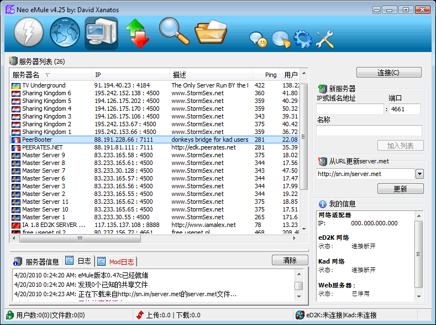Select the Sharing Kingdom 1 server row
This screenshot has width=436, height=325.
tap(155, 132)
